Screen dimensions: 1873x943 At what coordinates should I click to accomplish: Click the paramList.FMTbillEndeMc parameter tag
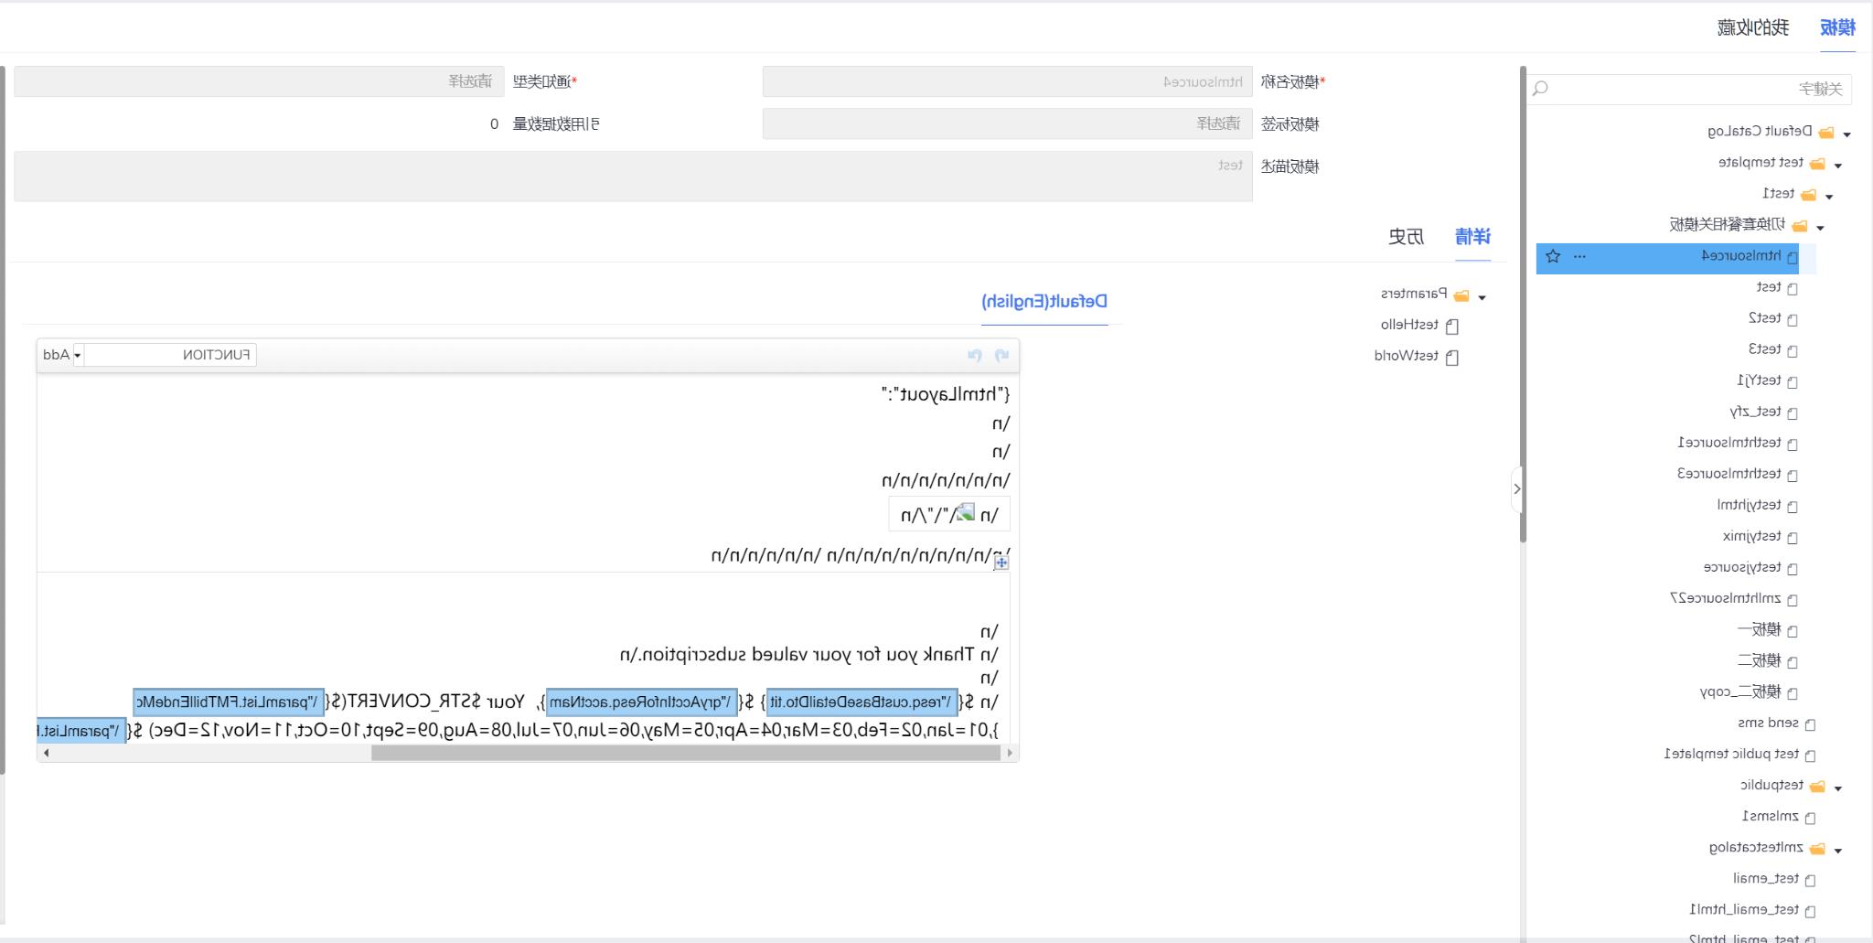(229, 702)
